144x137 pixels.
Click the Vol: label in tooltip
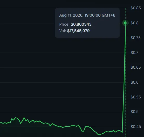click(x=63, y=31)
